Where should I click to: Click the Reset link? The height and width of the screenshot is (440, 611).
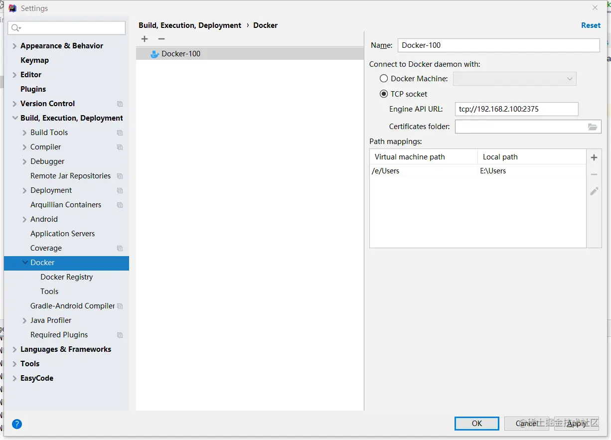click(x=591, y=25)
